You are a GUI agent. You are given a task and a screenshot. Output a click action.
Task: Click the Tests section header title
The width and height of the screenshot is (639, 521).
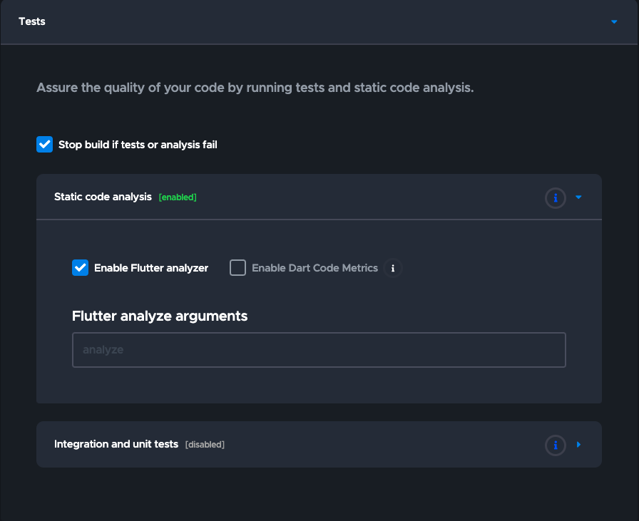pyautogui.click(x=32, y=21)
